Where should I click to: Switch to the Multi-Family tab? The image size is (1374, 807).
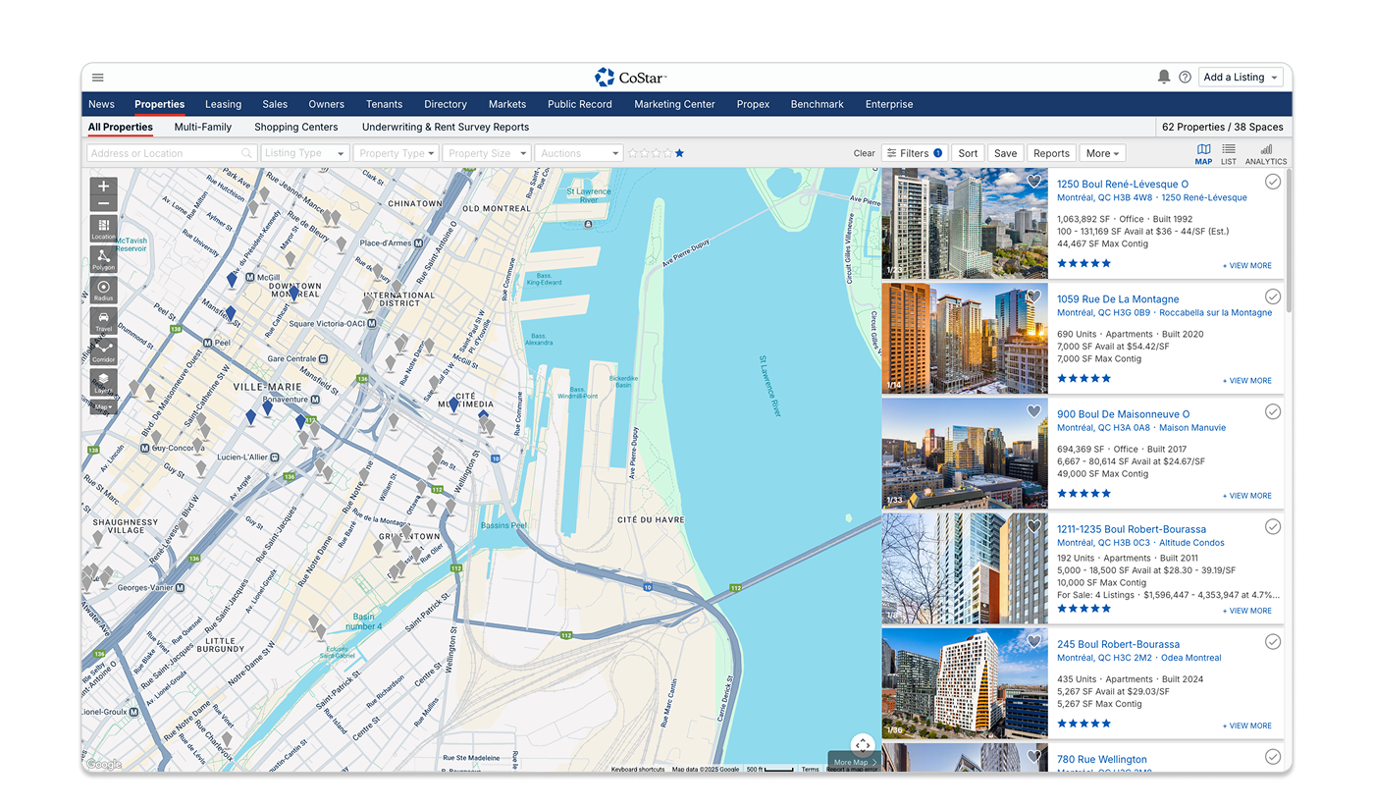[x=203, y=127]
